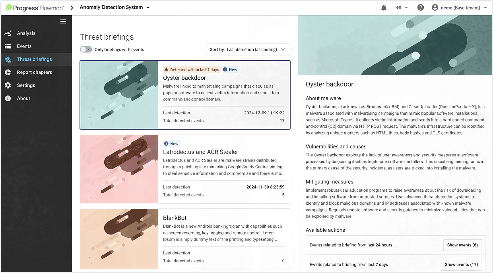Click the Events list icon
Viewport: 493px width, 273px height.
pos(8,46)
